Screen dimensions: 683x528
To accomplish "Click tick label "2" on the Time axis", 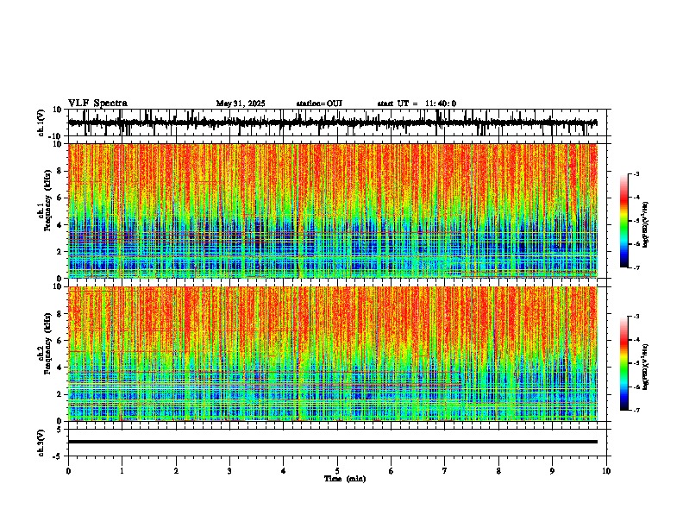I will click(176, 471).
